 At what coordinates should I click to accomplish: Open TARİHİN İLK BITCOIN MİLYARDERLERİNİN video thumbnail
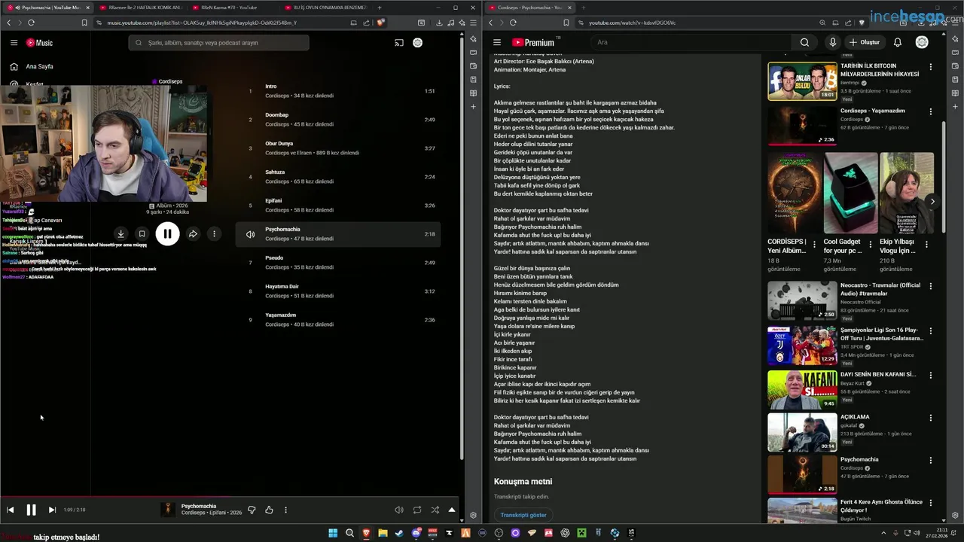802,81
